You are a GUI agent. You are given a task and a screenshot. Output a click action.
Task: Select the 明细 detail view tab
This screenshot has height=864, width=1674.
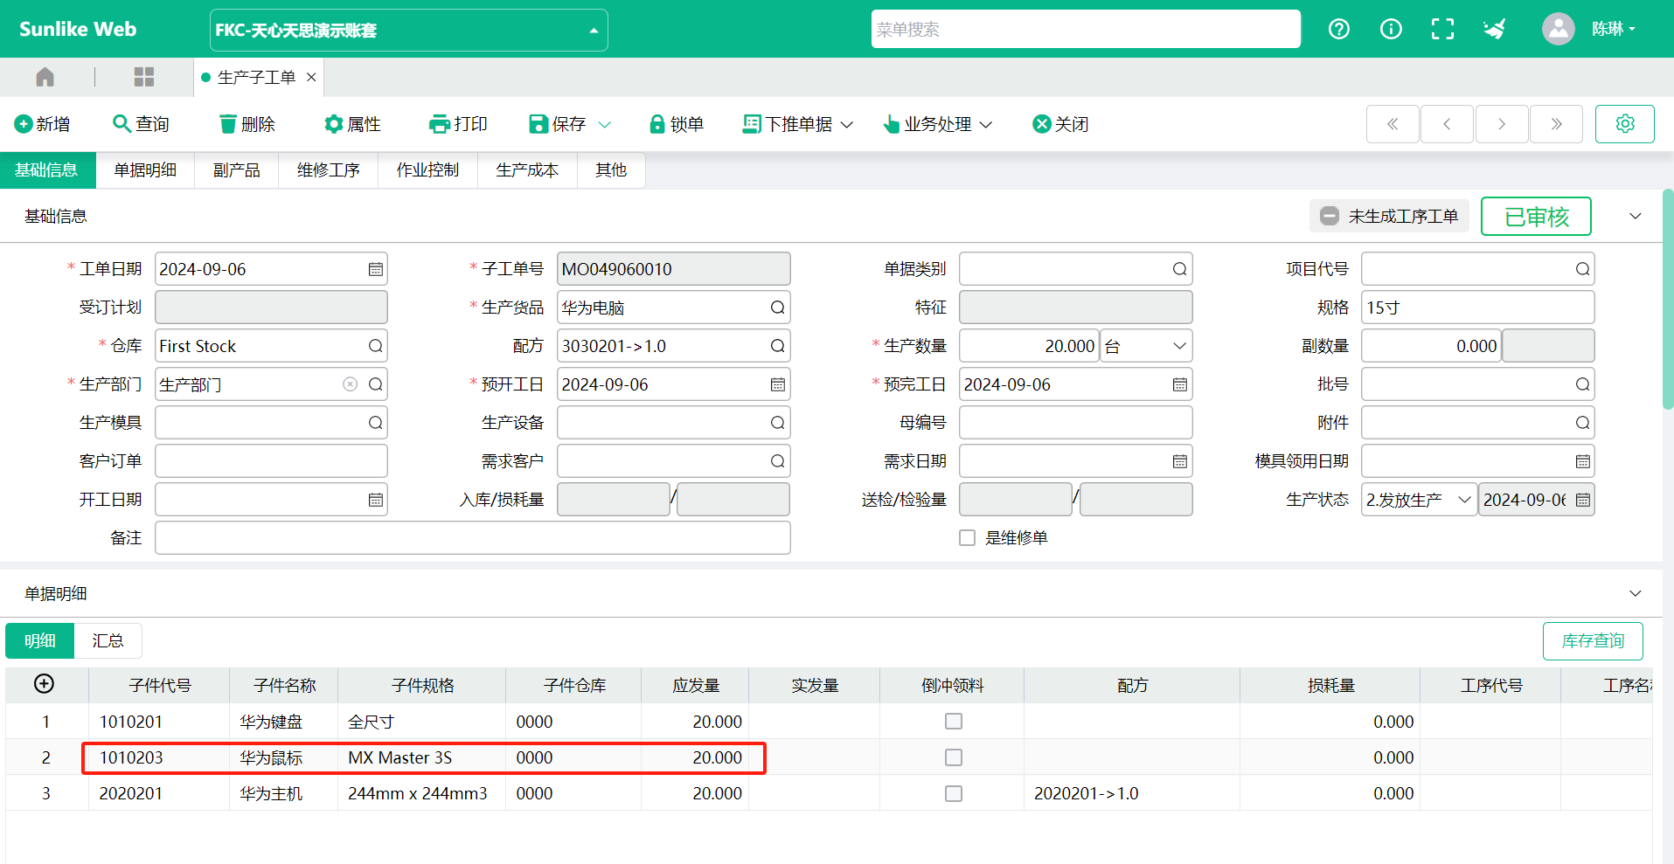coord(39,641)
